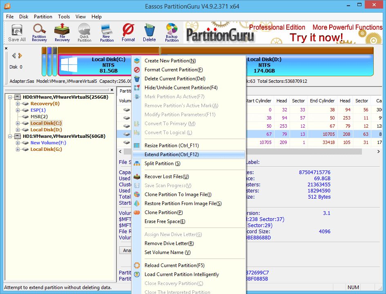Click the Save All toolbar icon
This screenshot has height=294, width=386.
(x=17, y=33)
